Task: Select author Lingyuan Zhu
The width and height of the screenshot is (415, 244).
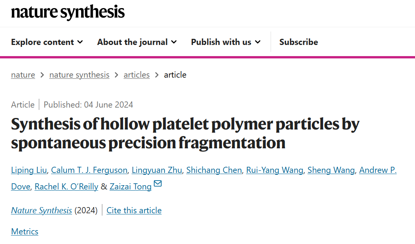Action: pos(157,170)
